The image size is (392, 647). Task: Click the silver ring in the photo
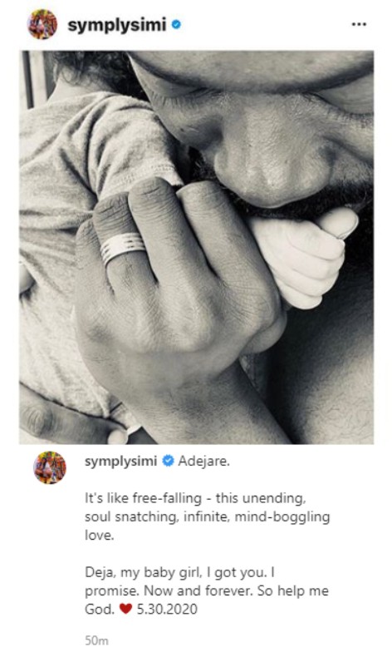(x=122, y=247)
